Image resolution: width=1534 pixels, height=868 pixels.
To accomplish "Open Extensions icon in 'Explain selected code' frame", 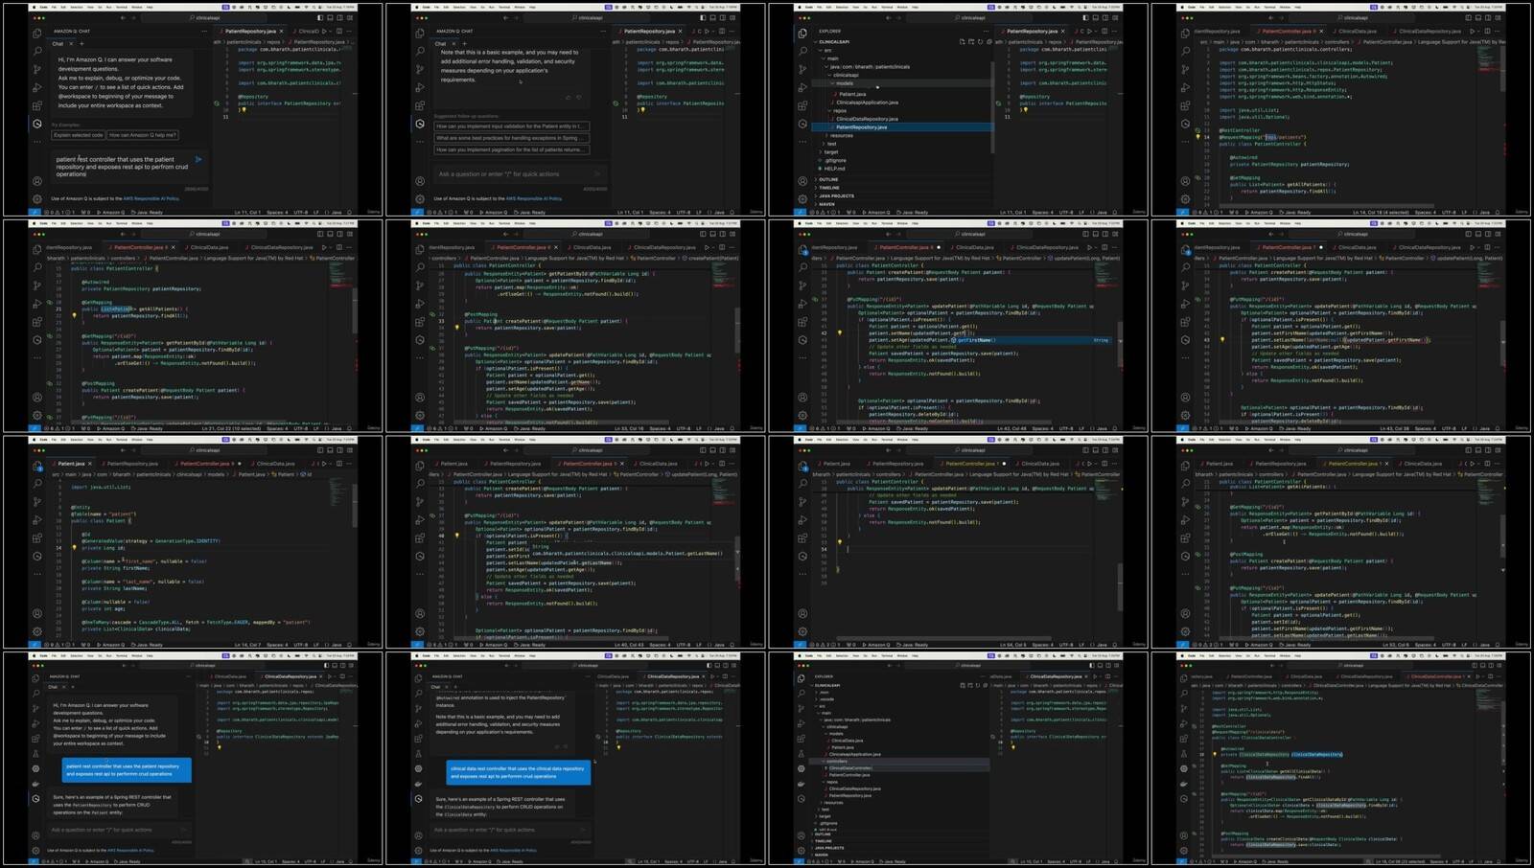I will click(37, 105).
